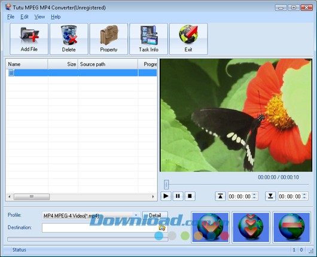Sort by the Name column header
This screenshot has height=257, width=317.
click(27, 65)
